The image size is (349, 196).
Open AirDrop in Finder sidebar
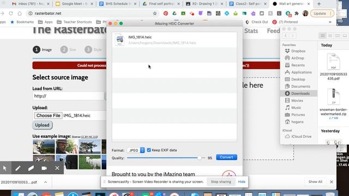click(297, 58)
